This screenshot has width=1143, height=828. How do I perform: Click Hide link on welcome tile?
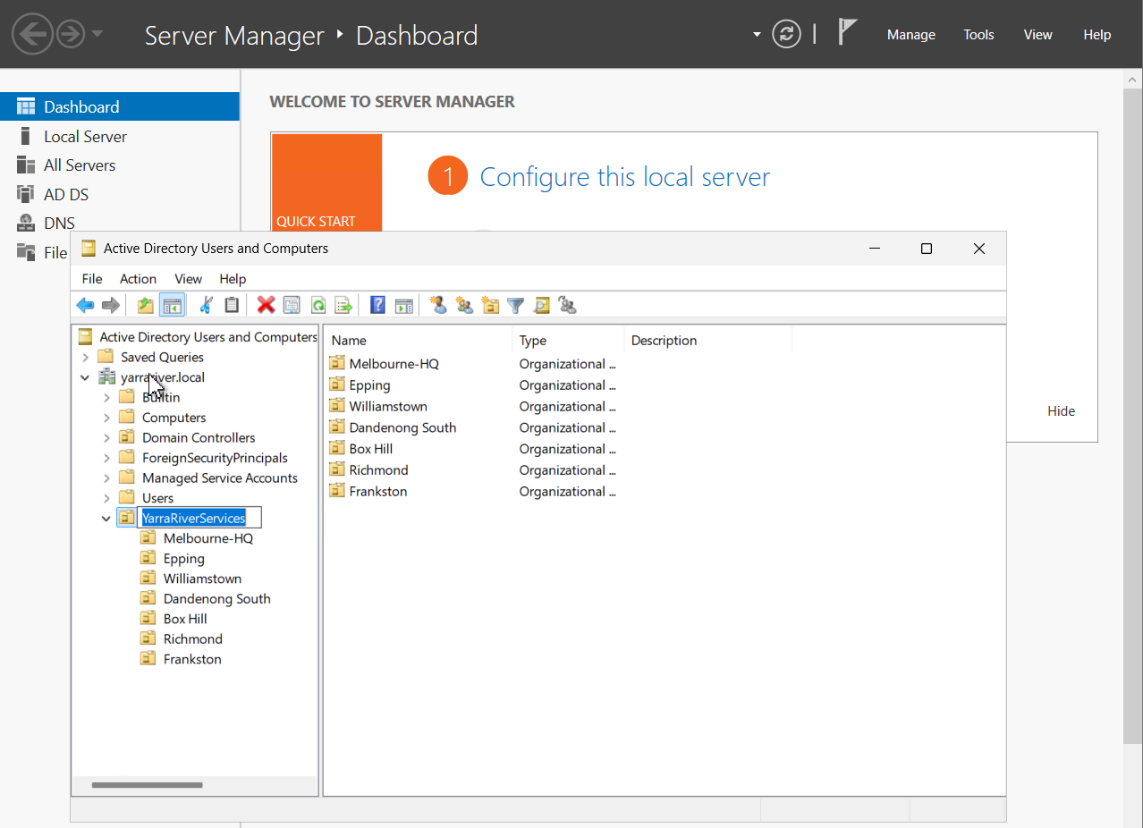(x=1062, y=411)
